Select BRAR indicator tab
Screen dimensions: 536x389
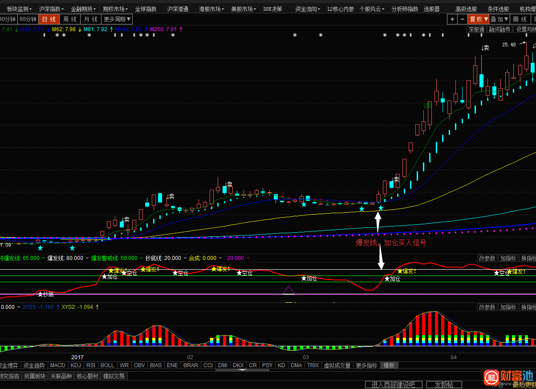191,365
